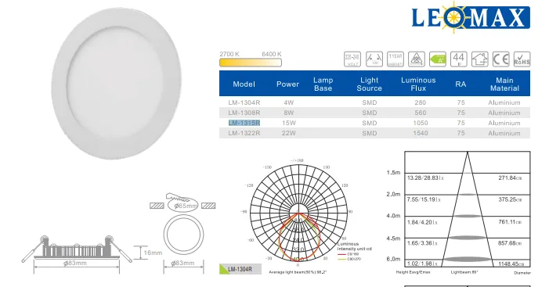This screenshot has width=549, height=287.
Task: Click the Power column header
Action: coord(287,84)
